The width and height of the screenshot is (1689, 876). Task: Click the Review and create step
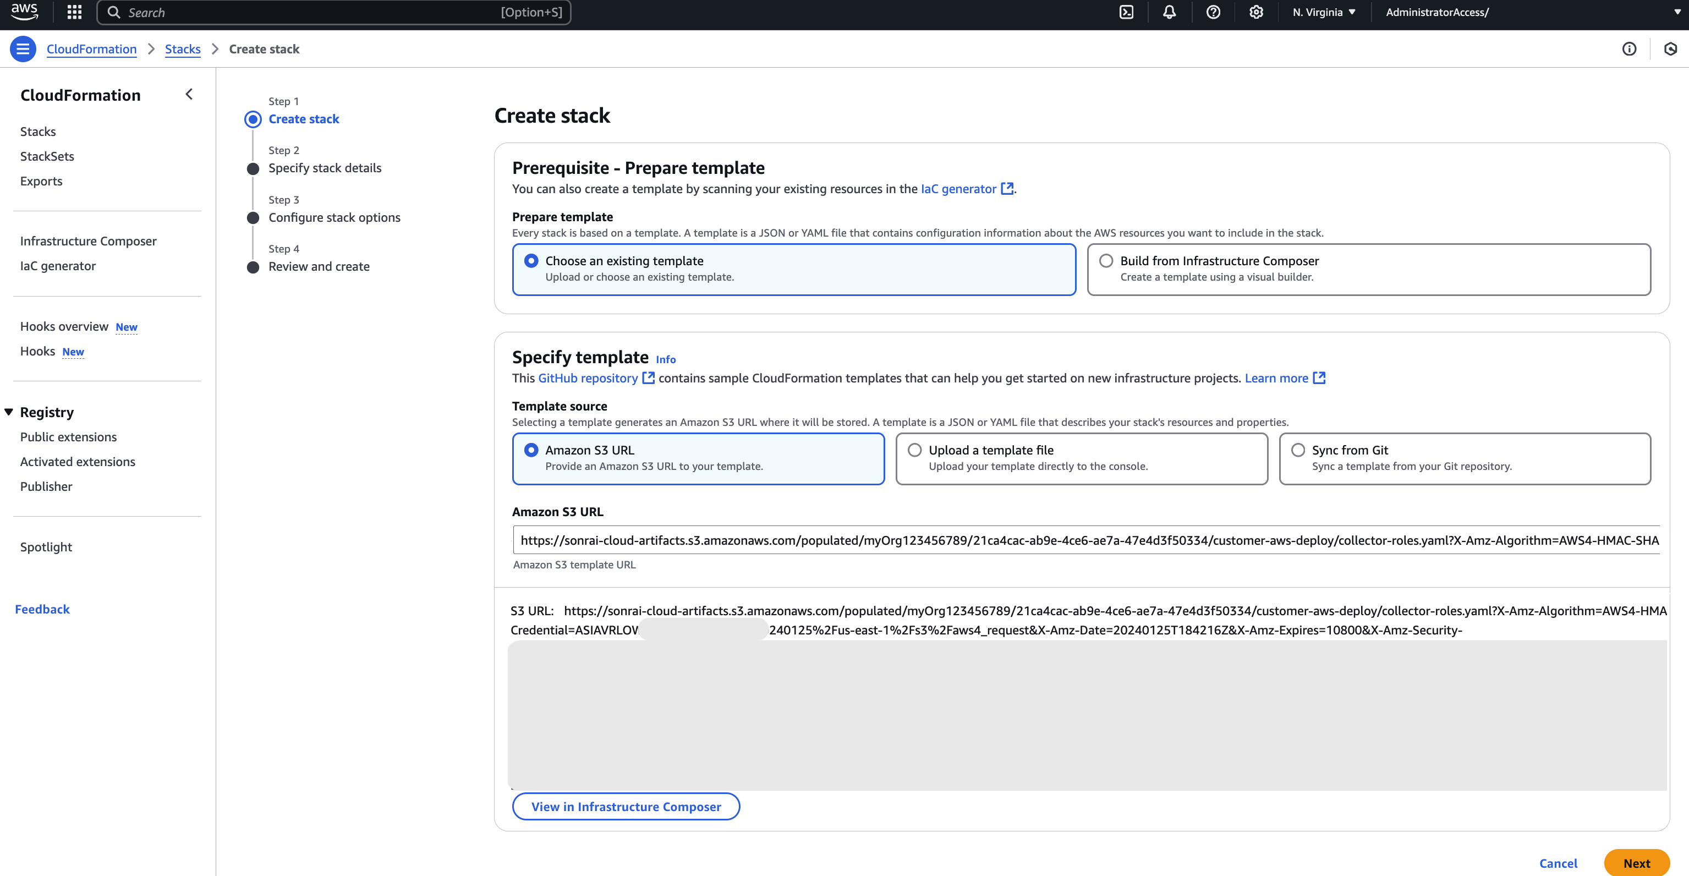point(319,267)
